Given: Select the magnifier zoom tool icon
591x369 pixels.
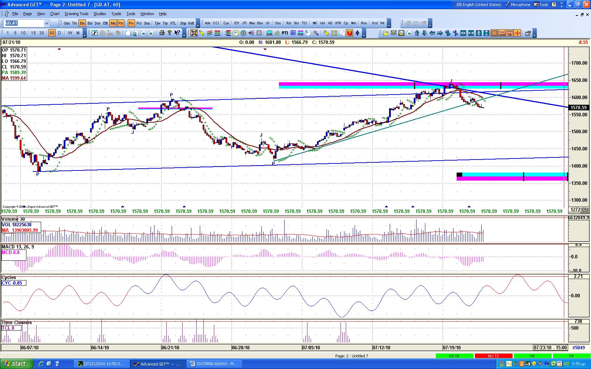Looking at the screenshot, I should [316, 33].
